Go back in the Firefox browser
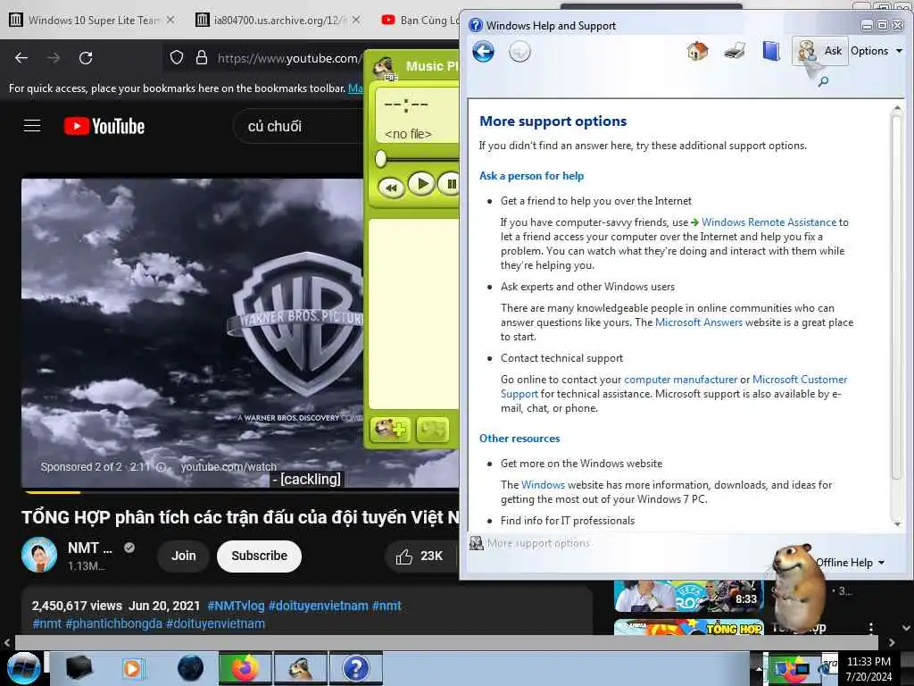The image size is (914, 686). point(21,58)
